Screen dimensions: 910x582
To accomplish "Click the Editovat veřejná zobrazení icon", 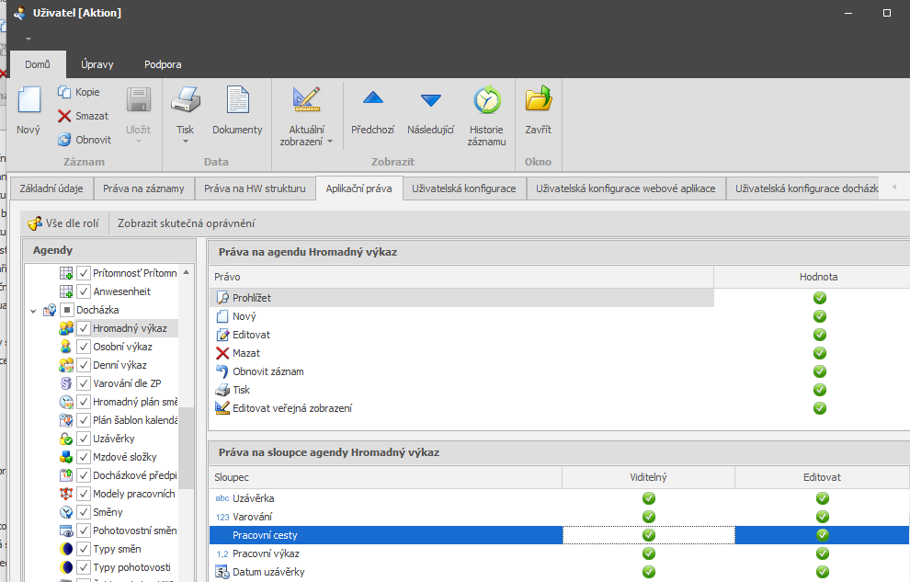I will tap(222, 408).
